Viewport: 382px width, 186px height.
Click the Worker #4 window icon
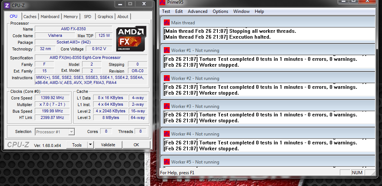point(167,134)
